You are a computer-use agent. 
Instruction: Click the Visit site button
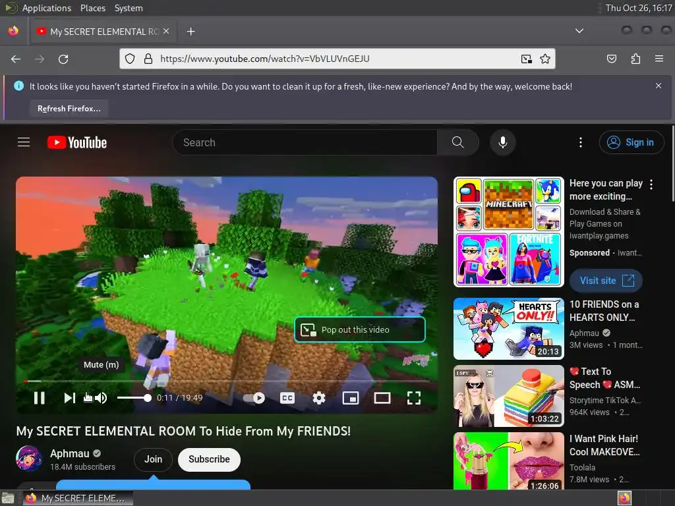pos(606,281)
